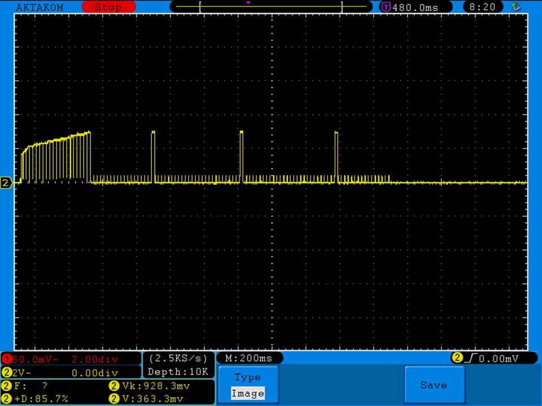Click the waveform memory position bar
Image resolution: width=542 pixels, height=406 pixels.
(271, 7)
